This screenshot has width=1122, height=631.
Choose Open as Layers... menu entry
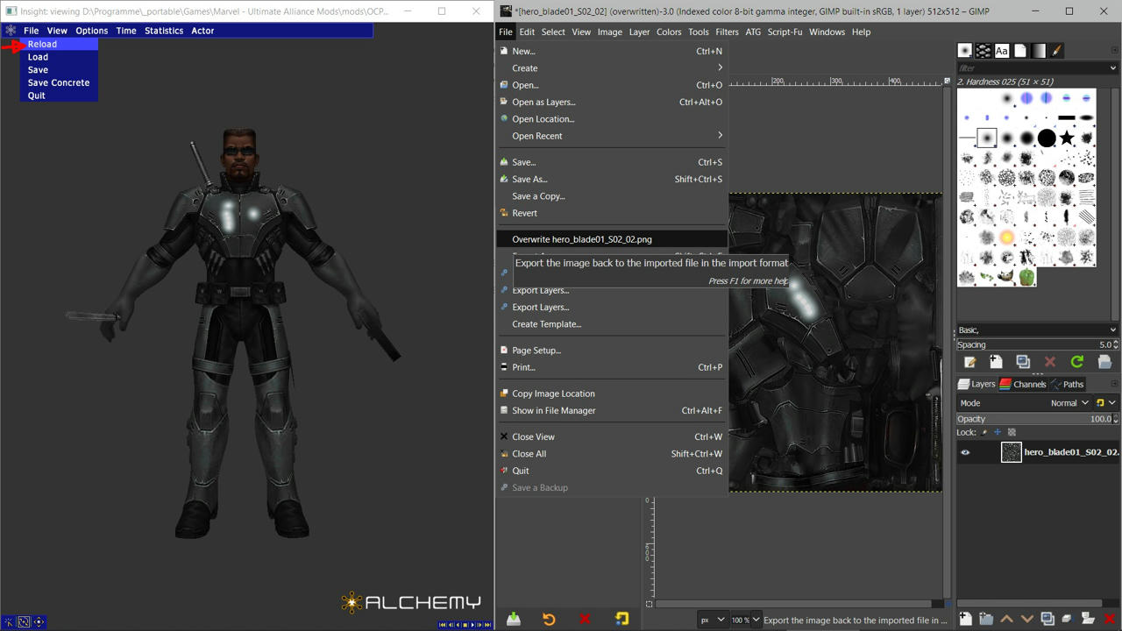(612, 102)
